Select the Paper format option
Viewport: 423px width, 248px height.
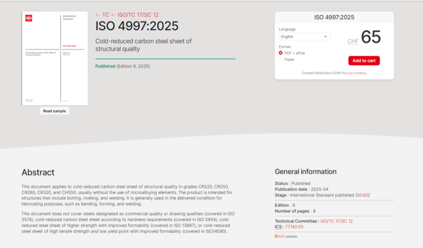[x=281, y=59]
